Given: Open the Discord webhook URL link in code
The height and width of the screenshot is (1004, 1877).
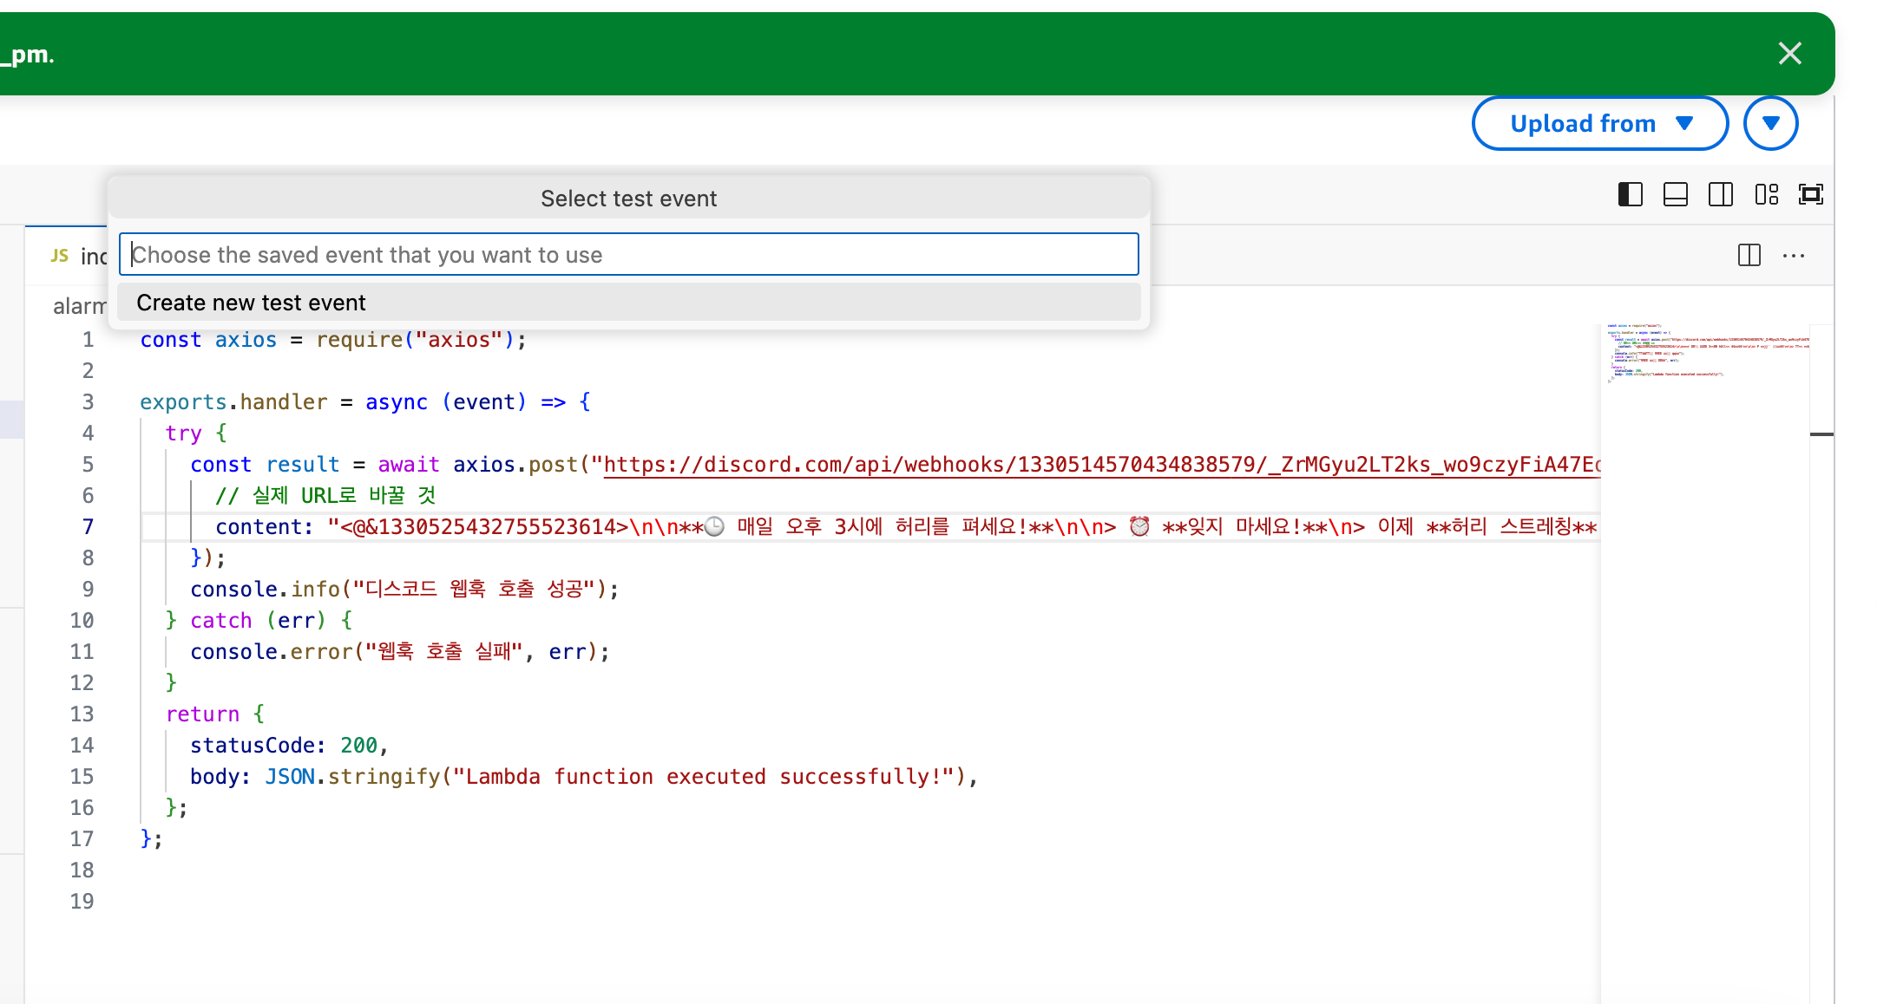Looking at the screenshot, I should [1100, 465].
